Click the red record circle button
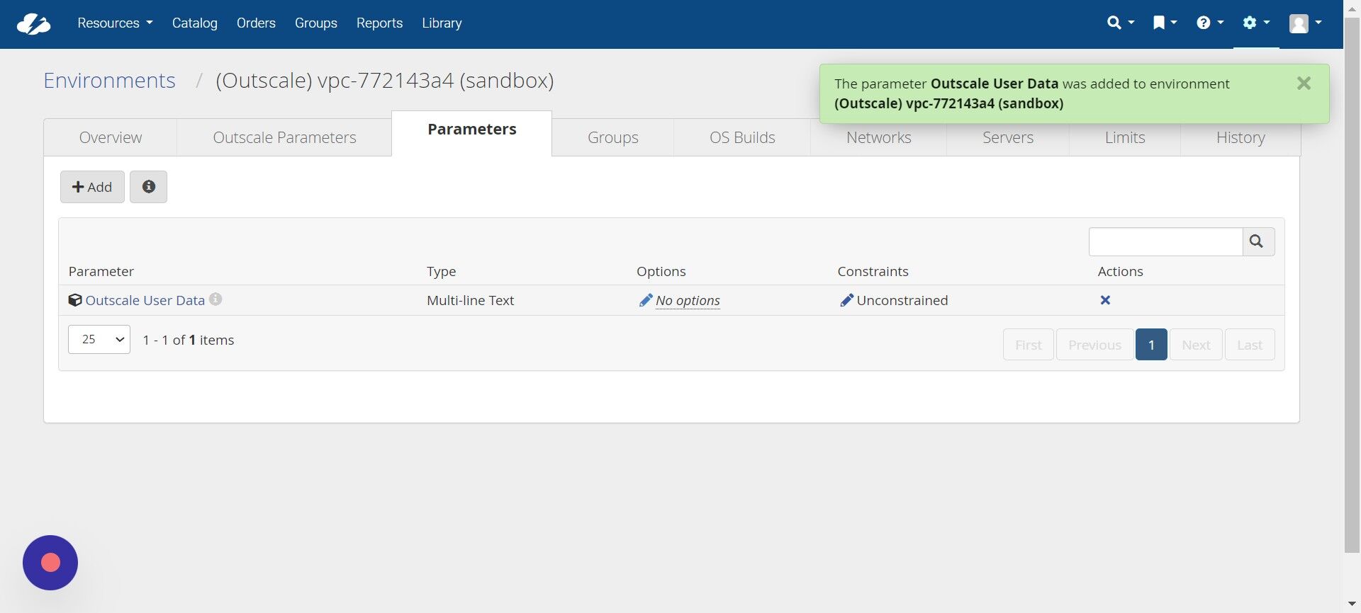 click(50, 563)
